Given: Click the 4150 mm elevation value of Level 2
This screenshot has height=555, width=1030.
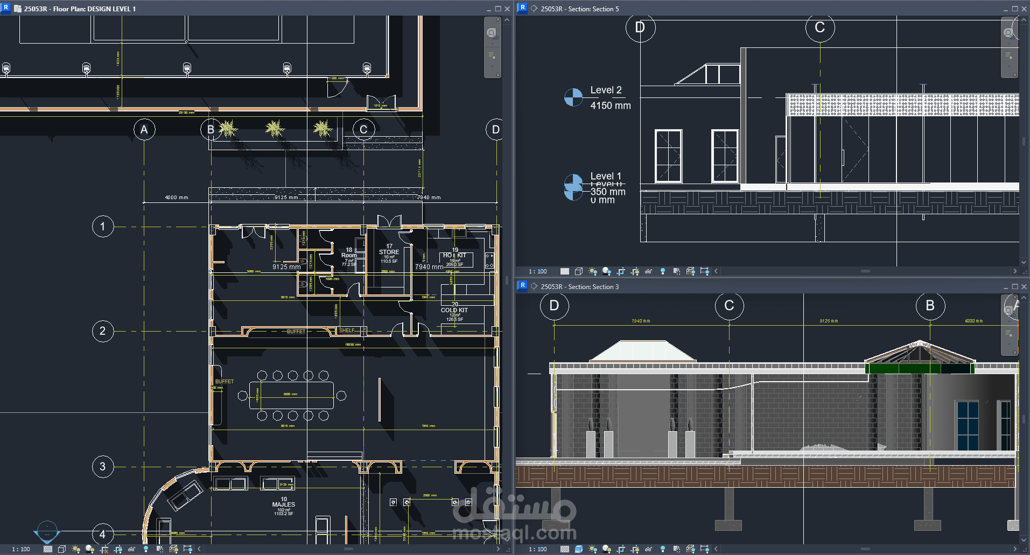Looking at the screenshot, I should [x=610, y=106].
